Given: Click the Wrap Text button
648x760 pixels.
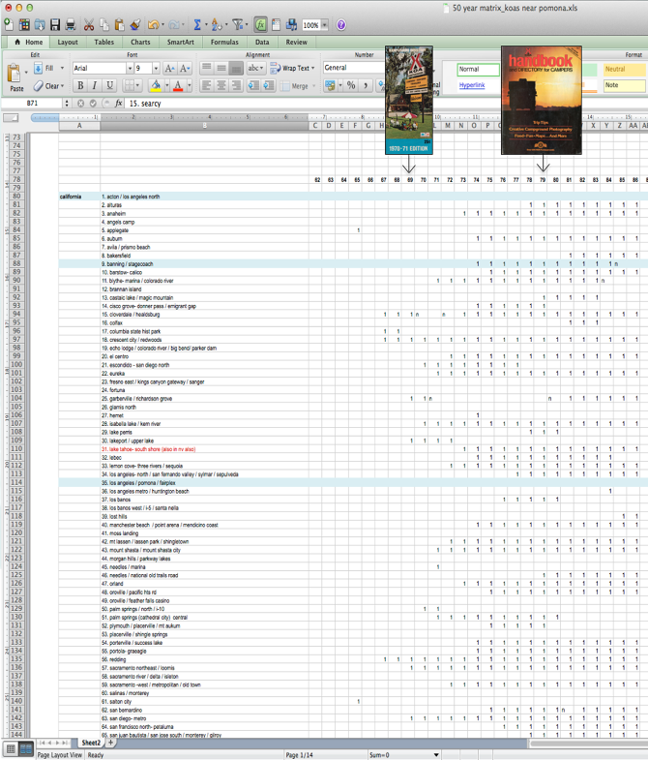Looking at the screenshot, I should coord(290,69).
